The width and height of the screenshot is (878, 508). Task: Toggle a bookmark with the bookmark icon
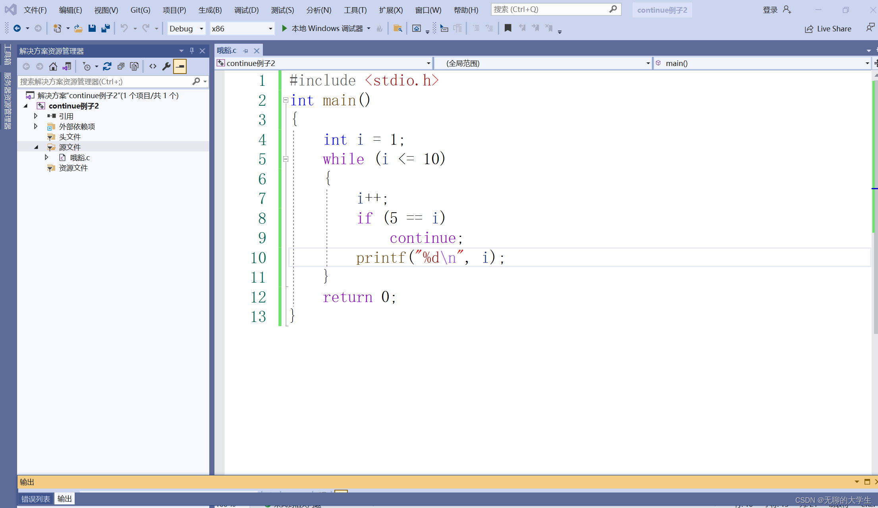pos(508,28)
